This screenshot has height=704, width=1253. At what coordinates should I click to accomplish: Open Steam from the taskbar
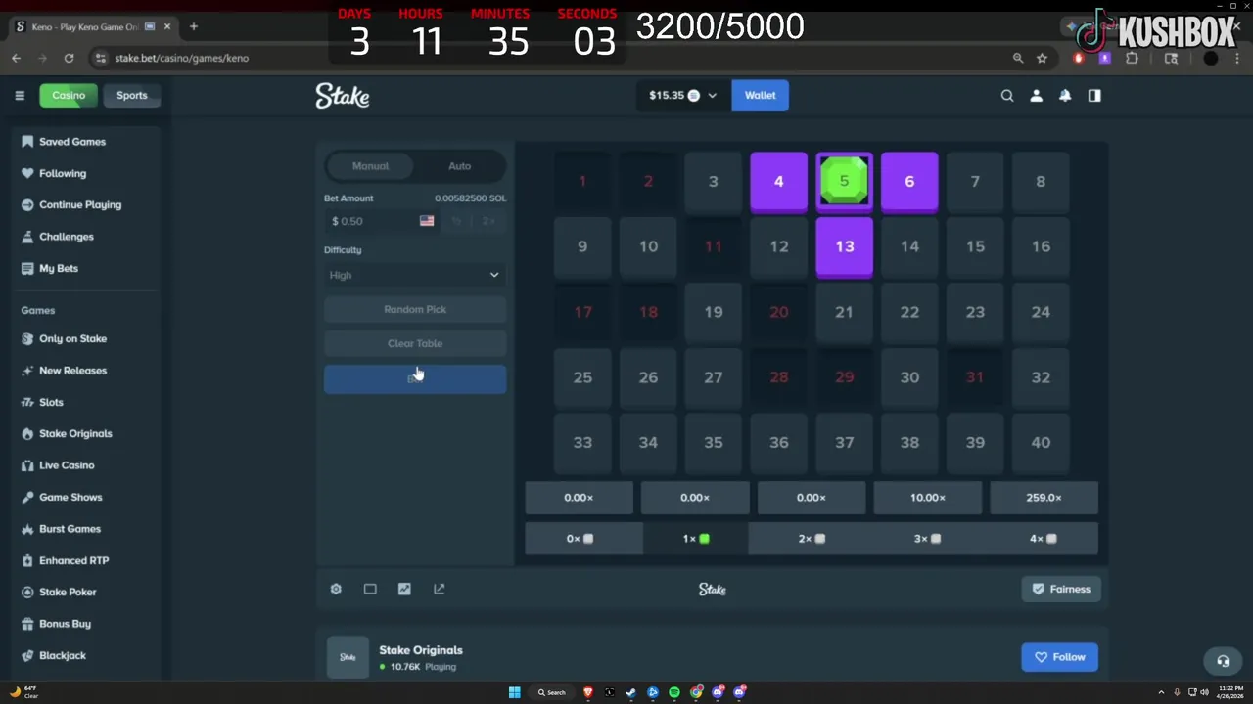click(x=631, y=692)
